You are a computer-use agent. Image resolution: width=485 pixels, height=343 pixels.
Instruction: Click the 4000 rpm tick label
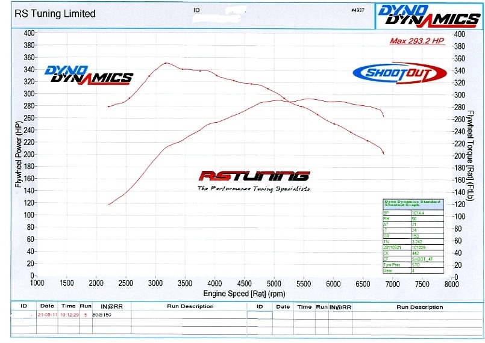tap(214, 283)
